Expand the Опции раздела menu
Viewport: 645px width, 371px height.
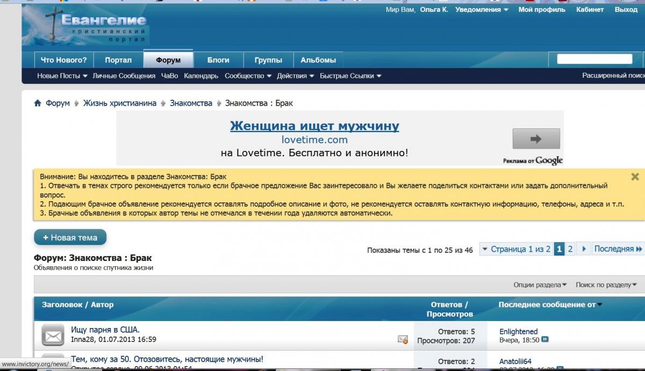point(540,285)
